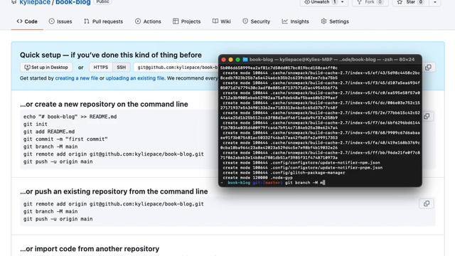The image size is (455, 256).
Task: Open the Issues tab
Action: (x=60, y=21)
